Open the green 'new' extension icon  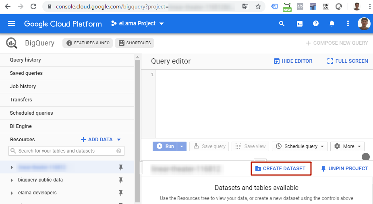coord(287,7)
